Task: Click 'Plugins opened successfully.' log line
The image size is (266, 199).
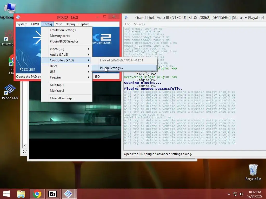Action: pyautogui.click(x=153, y=89)
